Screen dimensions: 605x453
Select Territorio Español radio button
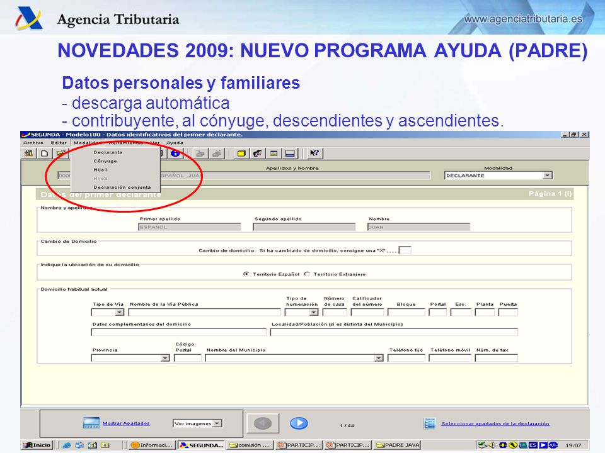(x=246, y=274)
